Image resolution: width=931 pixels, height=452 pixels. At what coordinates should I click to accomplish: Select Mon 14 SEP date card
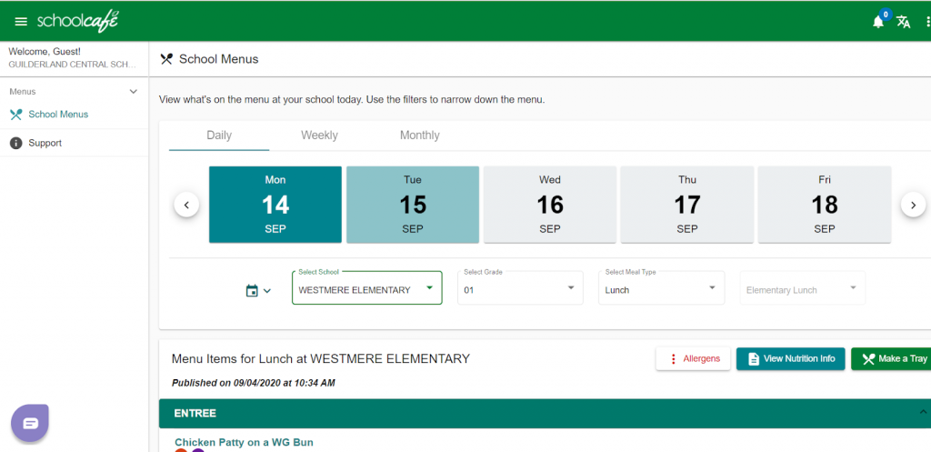(275, 205)
